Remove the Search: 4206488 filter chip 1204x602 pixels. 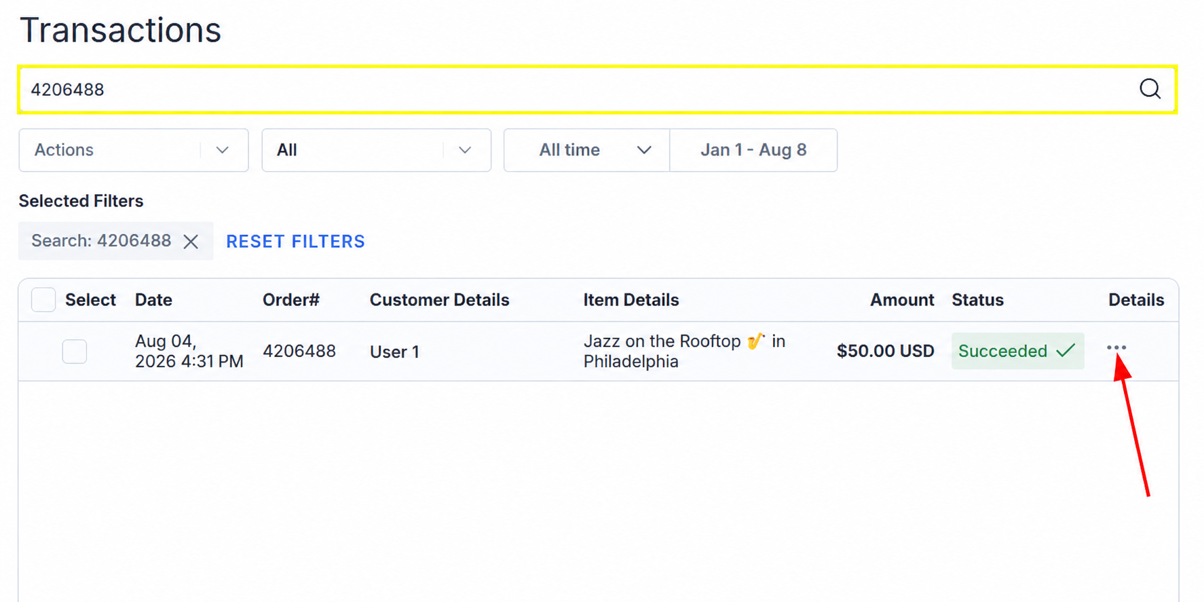[191, 242]
